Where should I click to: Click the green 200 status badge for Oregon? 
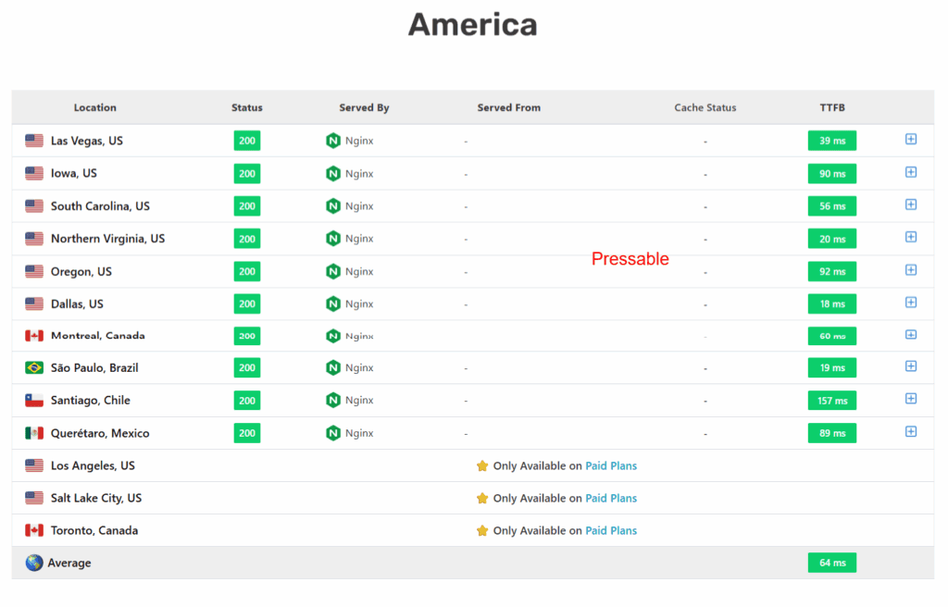[246, 270]
